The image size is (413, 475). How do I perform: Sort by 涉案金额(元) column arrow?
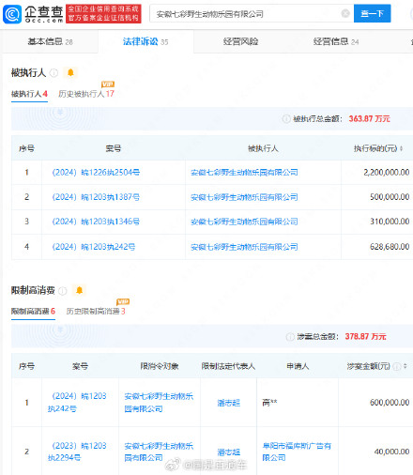coord(405,366)
